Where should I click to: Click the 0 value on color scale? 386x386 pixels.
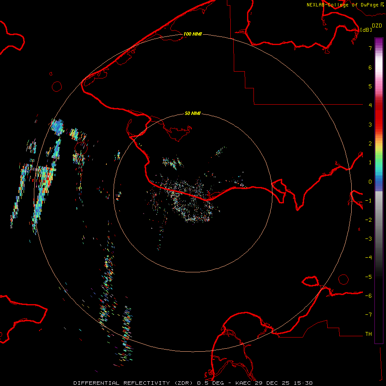pyautogui.click(x=370, y=182)
